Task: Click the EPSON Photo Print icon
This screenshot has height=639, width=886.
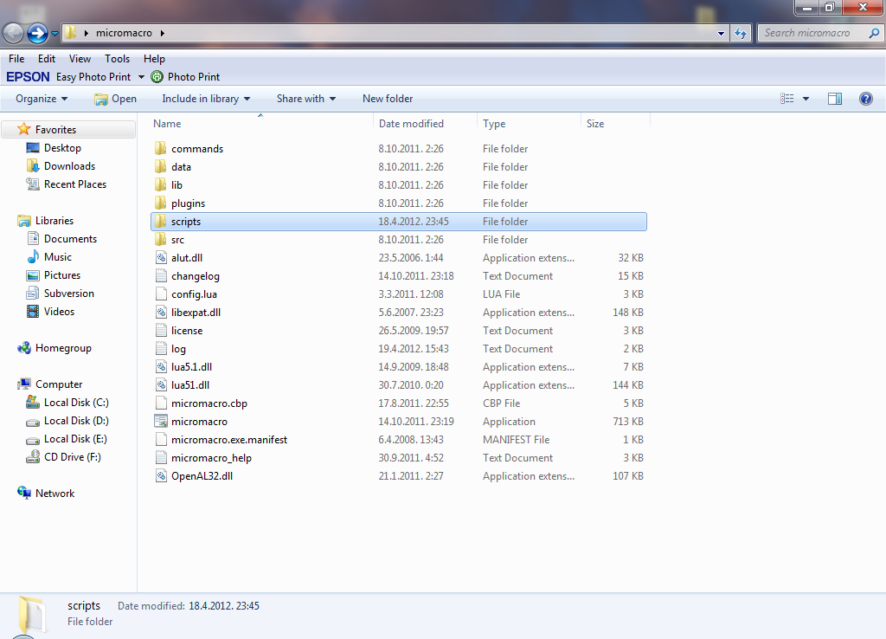Action: click(x=157, y=77)
